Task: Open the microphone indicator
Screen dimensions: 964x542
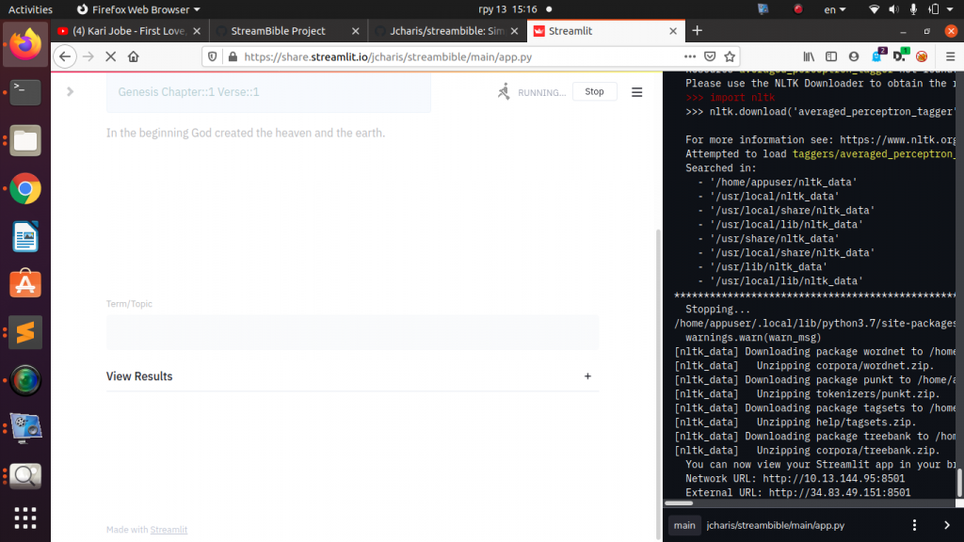Action: [913, 9]
